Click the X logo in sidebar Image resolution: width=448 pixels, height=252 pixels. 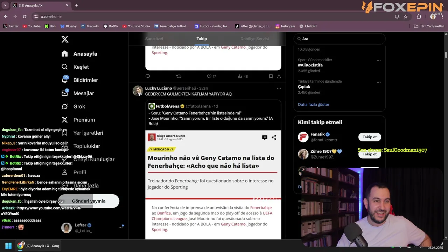pyautogui.click(x=65, y=39)
